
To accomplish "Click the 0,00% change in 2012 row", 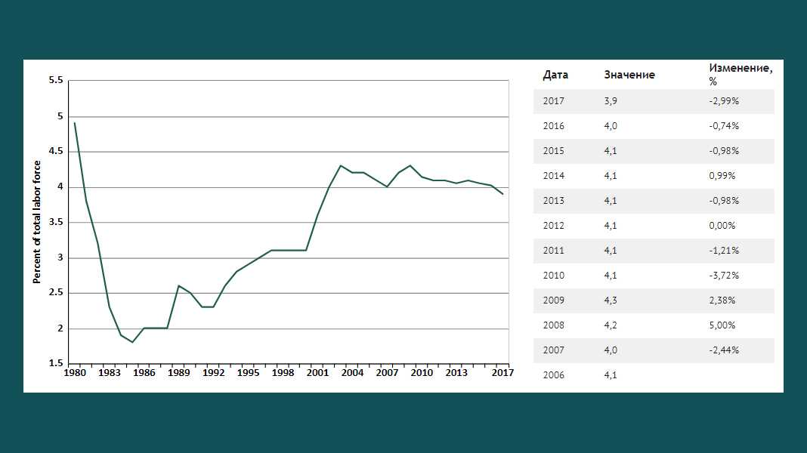I will (722, 226).
